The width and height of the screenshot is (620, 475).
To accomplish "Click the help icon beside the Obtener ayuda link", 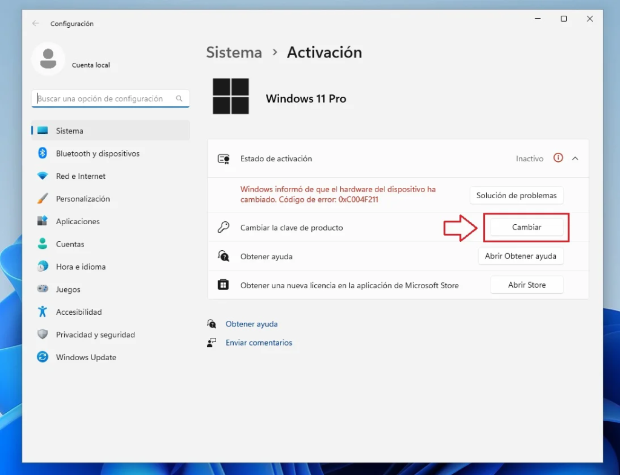I will 211,324.
